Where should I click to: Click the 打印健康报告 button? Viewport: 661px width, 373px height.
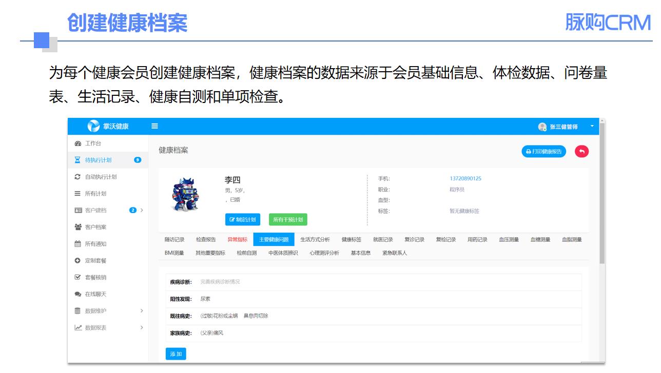coord(543,151)
